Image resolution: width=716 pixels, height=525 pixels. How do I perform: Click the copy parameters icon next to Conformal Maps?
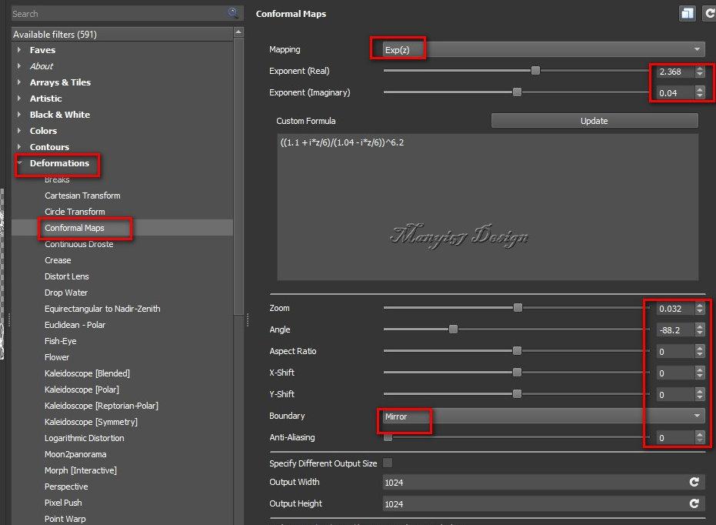click(x=687, y=14)
